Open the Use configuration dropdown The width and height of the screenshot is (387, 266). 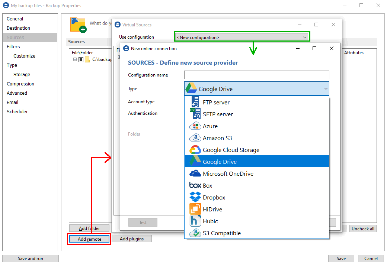[x=242, y=37]
